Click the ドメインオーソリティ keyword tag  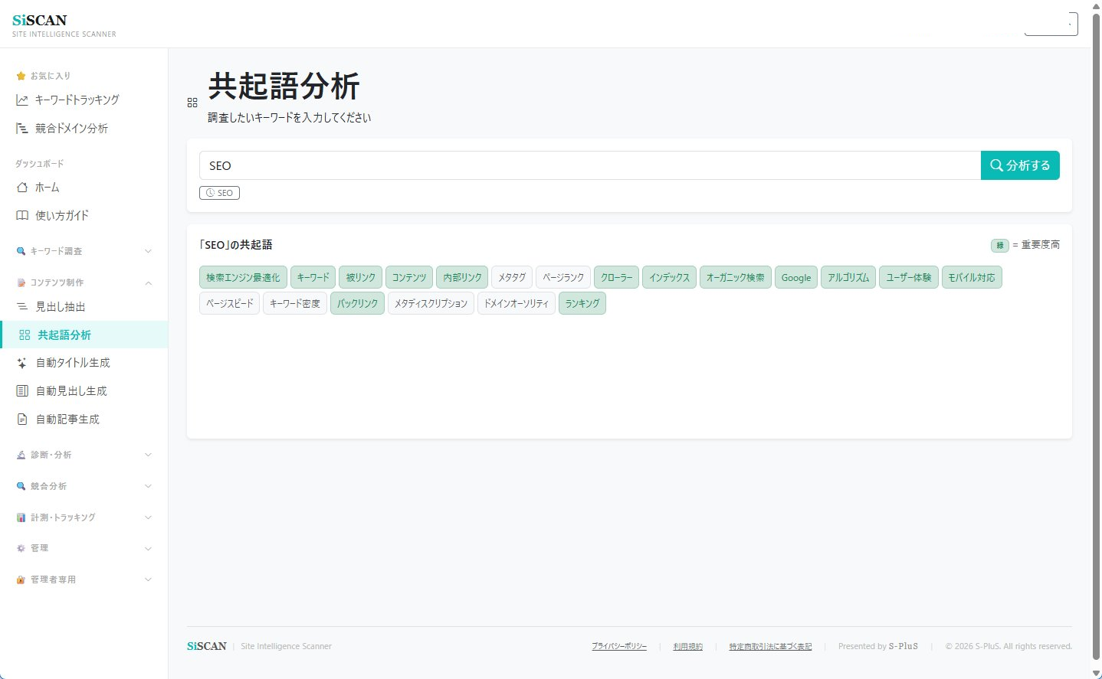pyautogui.click(x=517, y=304)
